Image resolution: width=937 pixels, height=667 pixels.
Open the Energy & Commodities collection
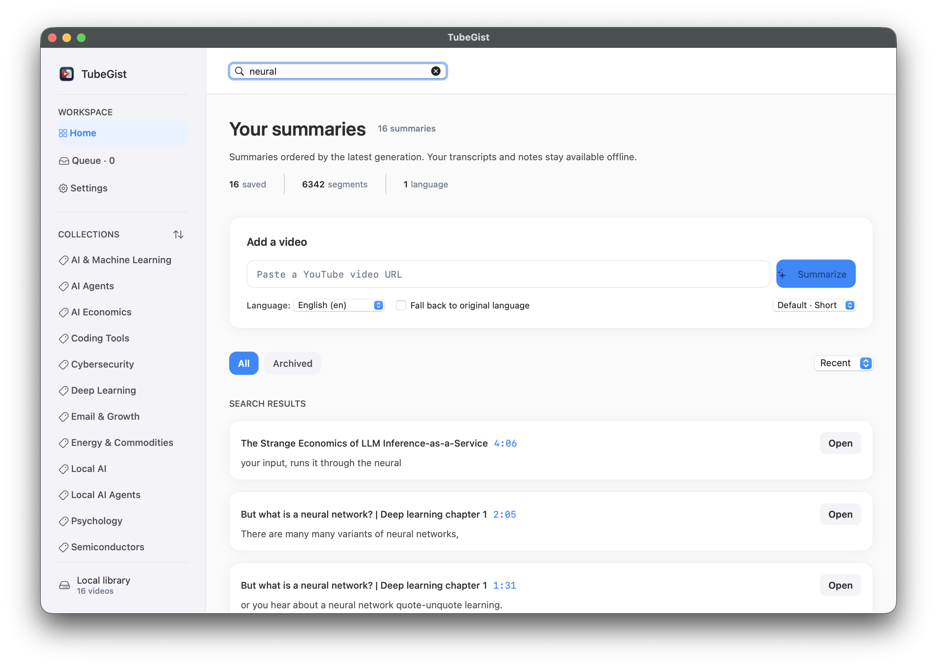[x=122, y=442]
